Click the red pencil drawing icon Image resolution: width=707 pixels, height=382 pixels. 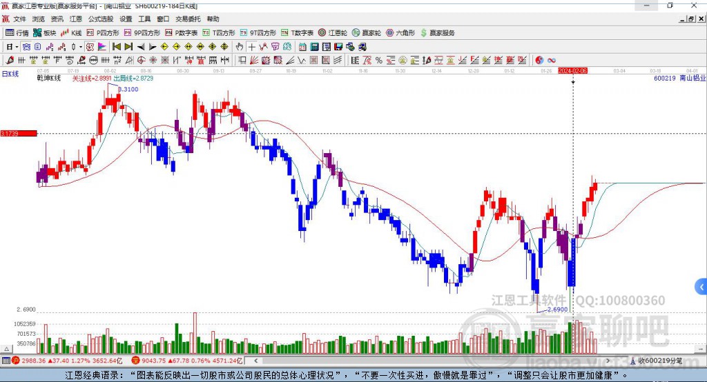(10, 60)
